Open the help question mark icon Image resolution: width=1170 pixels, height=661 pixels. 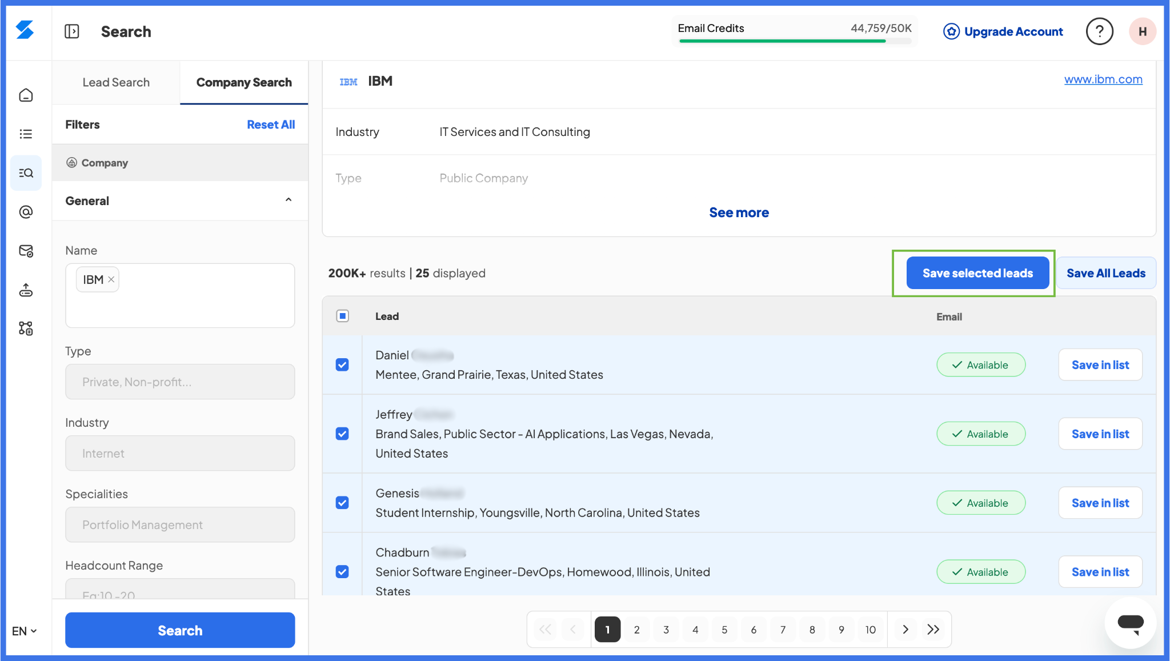pyautogui.click(x=1099, y=31)
